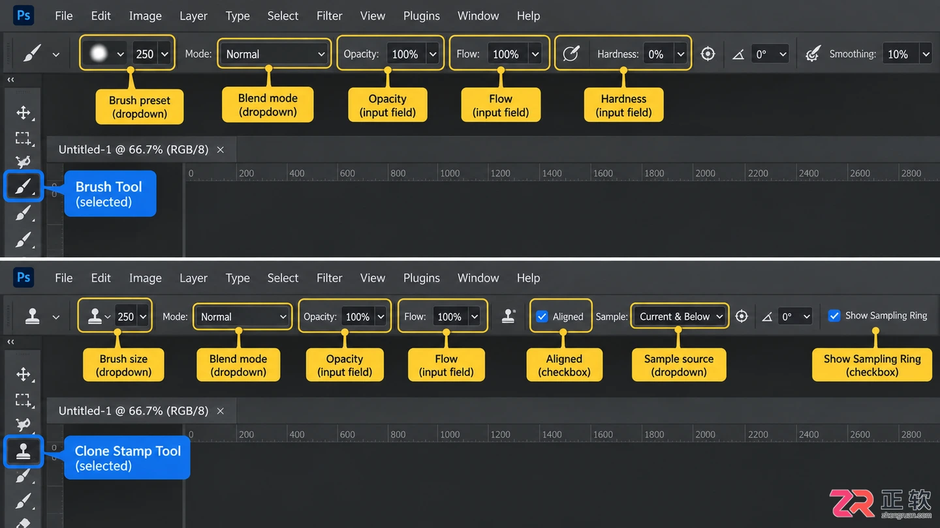This screenshot has width=940, height=528.
Task: Click the brush-gear icon left of the Smoothing label
Action: point(813,54)
